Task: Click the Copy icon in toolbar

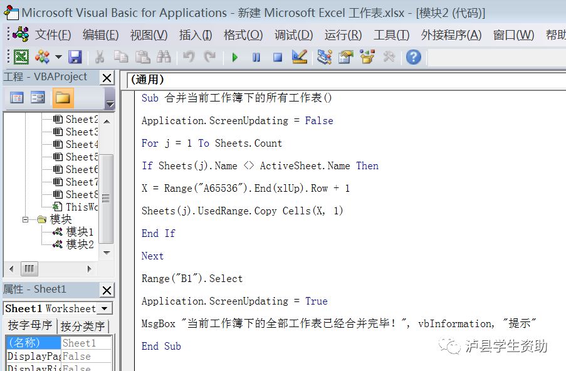Action: pos(121,57)
